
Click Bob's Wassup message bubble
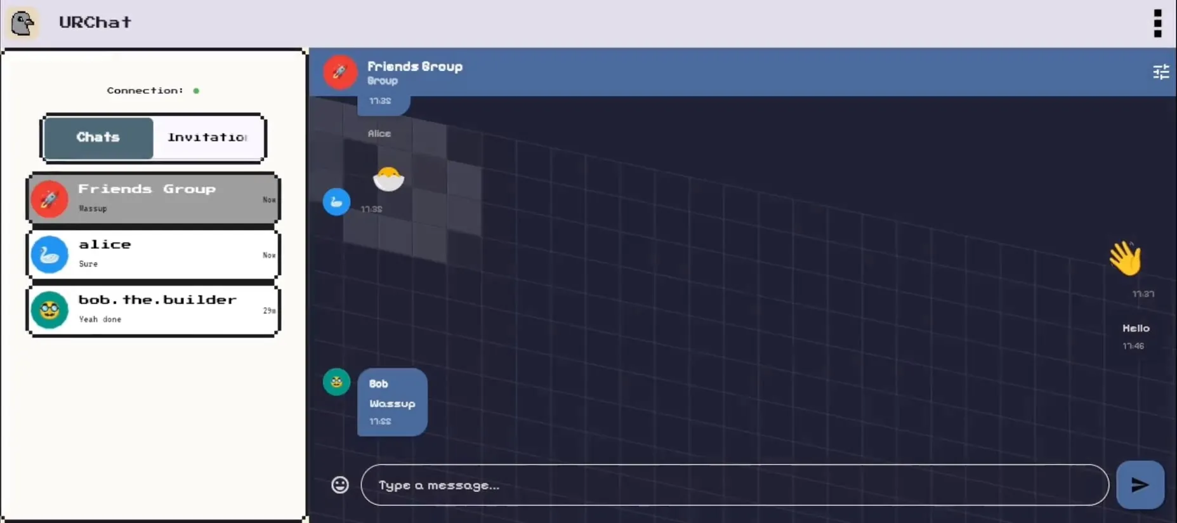coord(392,402)
